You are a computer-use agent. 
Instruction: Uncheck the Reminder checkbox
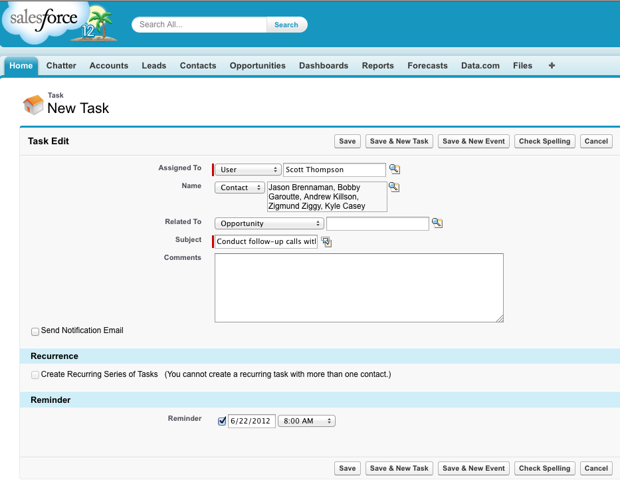pos(222,421)
